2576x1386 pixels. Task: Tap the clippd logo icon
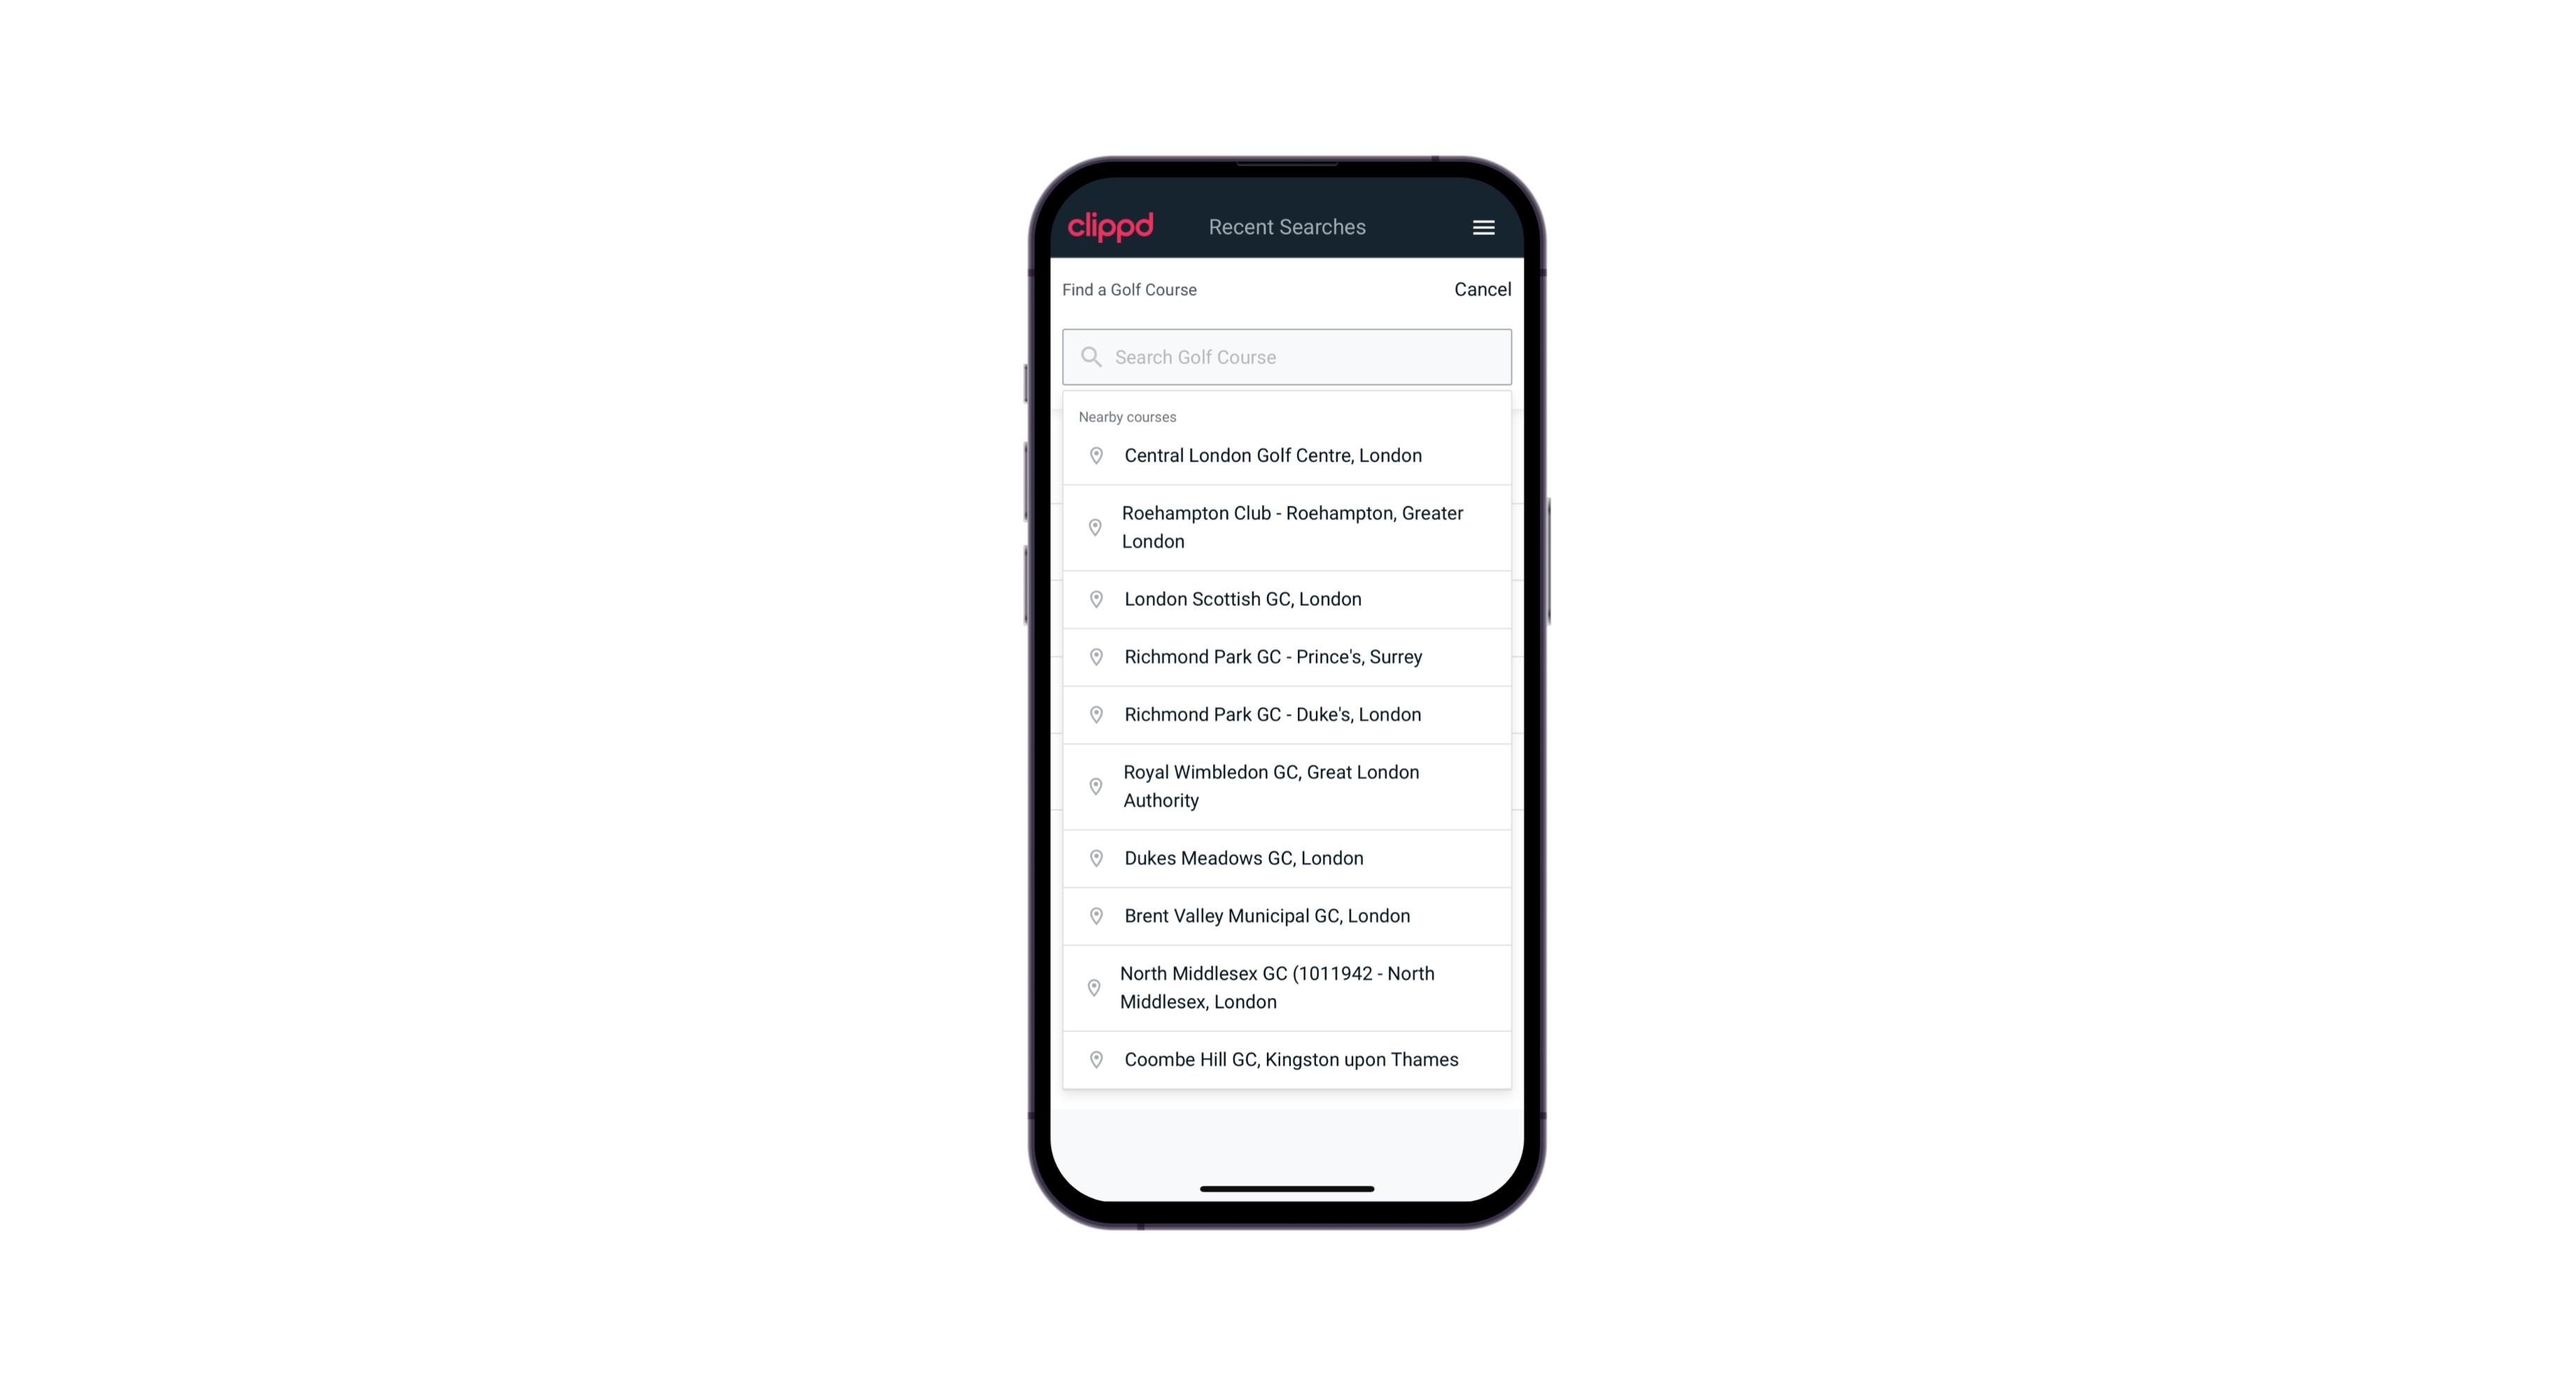pos(1112,227)
